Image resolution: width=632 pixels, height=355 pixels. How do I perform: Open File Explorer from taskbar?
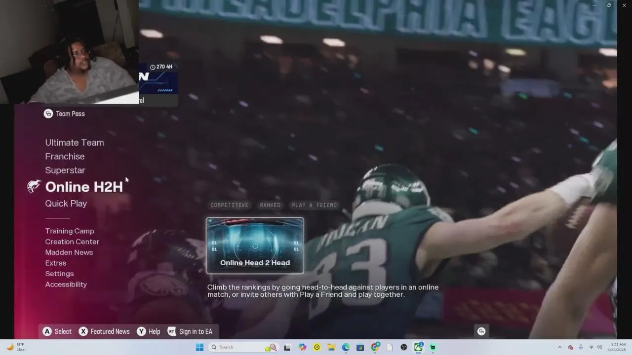331,347
